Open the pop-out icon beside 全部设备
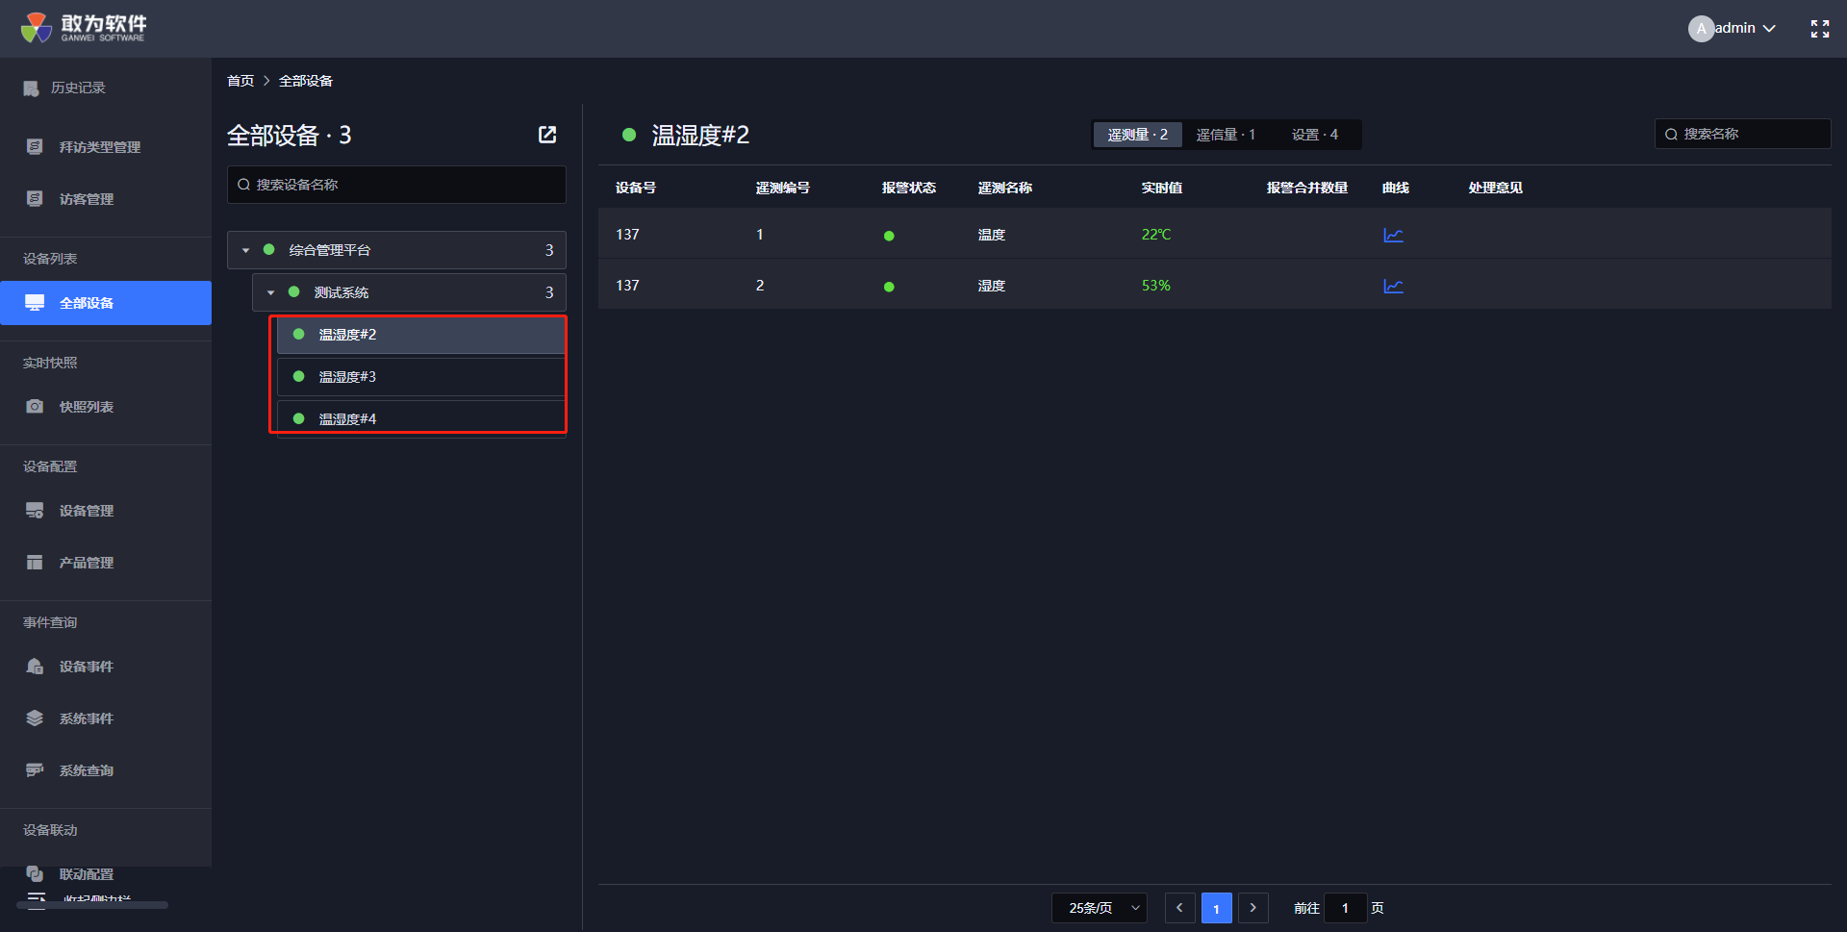Viewport: 1847px width, 932px height. point(547,135)
